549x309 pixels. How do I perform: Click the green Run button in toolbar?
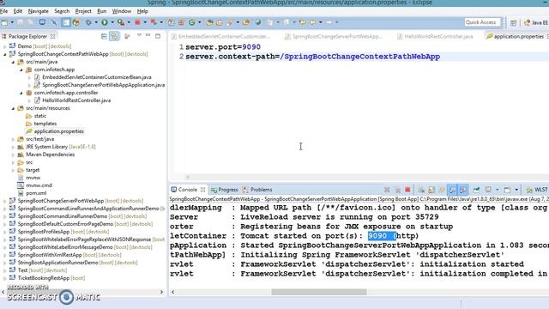coord(105,22)
